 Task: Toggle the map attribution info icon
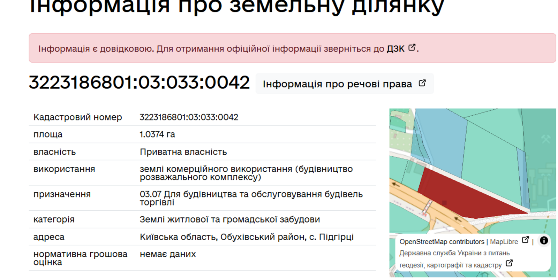[x=544, y=241]
